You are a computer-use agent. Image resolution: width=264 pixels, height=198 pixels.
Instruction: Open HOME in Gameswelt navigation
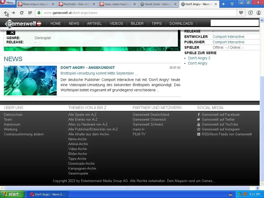[x=56, y=23]
